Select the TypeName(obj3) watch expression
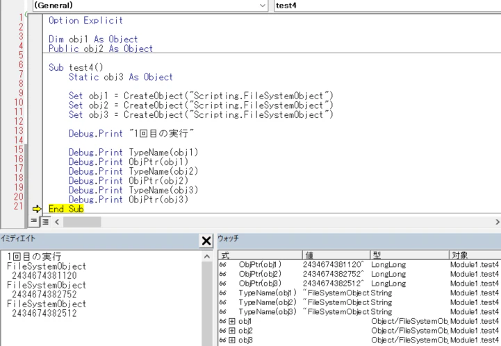This screenshot has height=346, width=501. 268,312
